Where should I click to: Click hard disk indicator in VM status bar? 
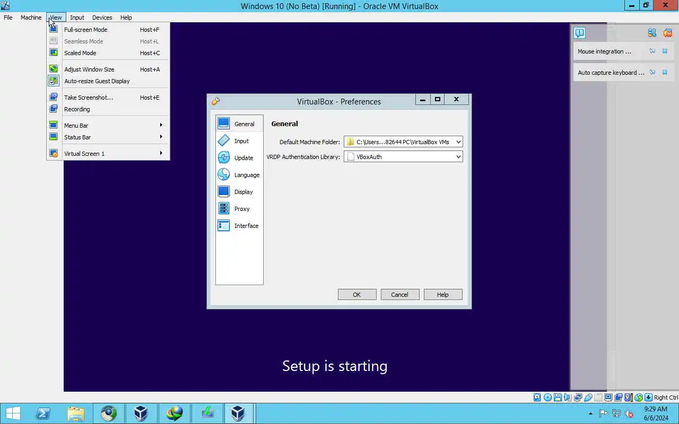[537, 397]
